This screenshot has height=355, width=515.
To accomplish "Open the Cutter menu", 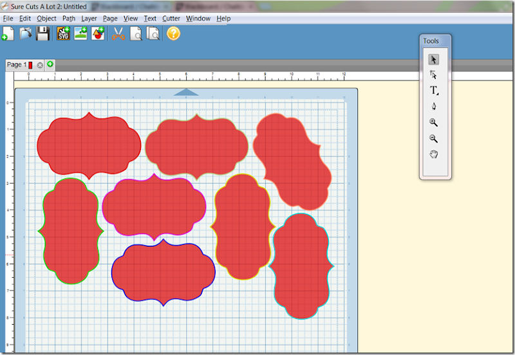I will coord(171,19).
